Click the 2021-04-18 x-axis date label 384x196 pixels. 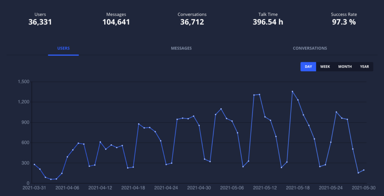[133, 188]
